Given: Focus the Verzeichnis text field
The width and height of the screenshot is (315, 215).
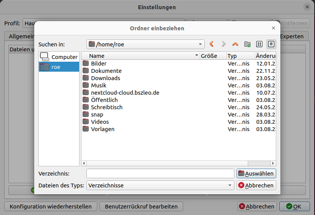Looking at the screenshot, I should point(160,174).
